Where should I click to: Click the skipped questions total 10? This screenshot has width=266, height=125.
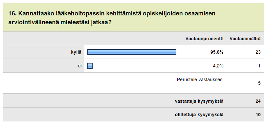(x=258, y=115)
